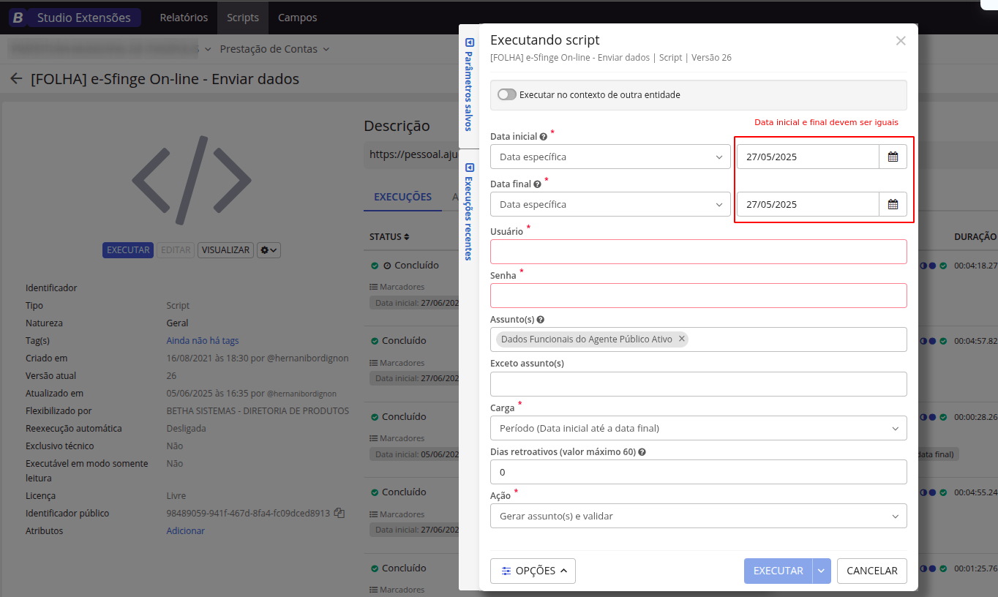This screenshot has width=998, height=597.
Task: Focus the Exceto assunto(s) input field
Action: click(699, 384)
